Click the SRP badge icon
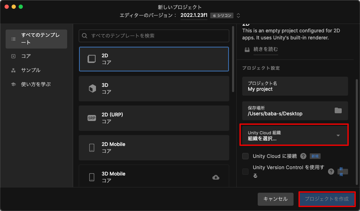 click(92, 118)
